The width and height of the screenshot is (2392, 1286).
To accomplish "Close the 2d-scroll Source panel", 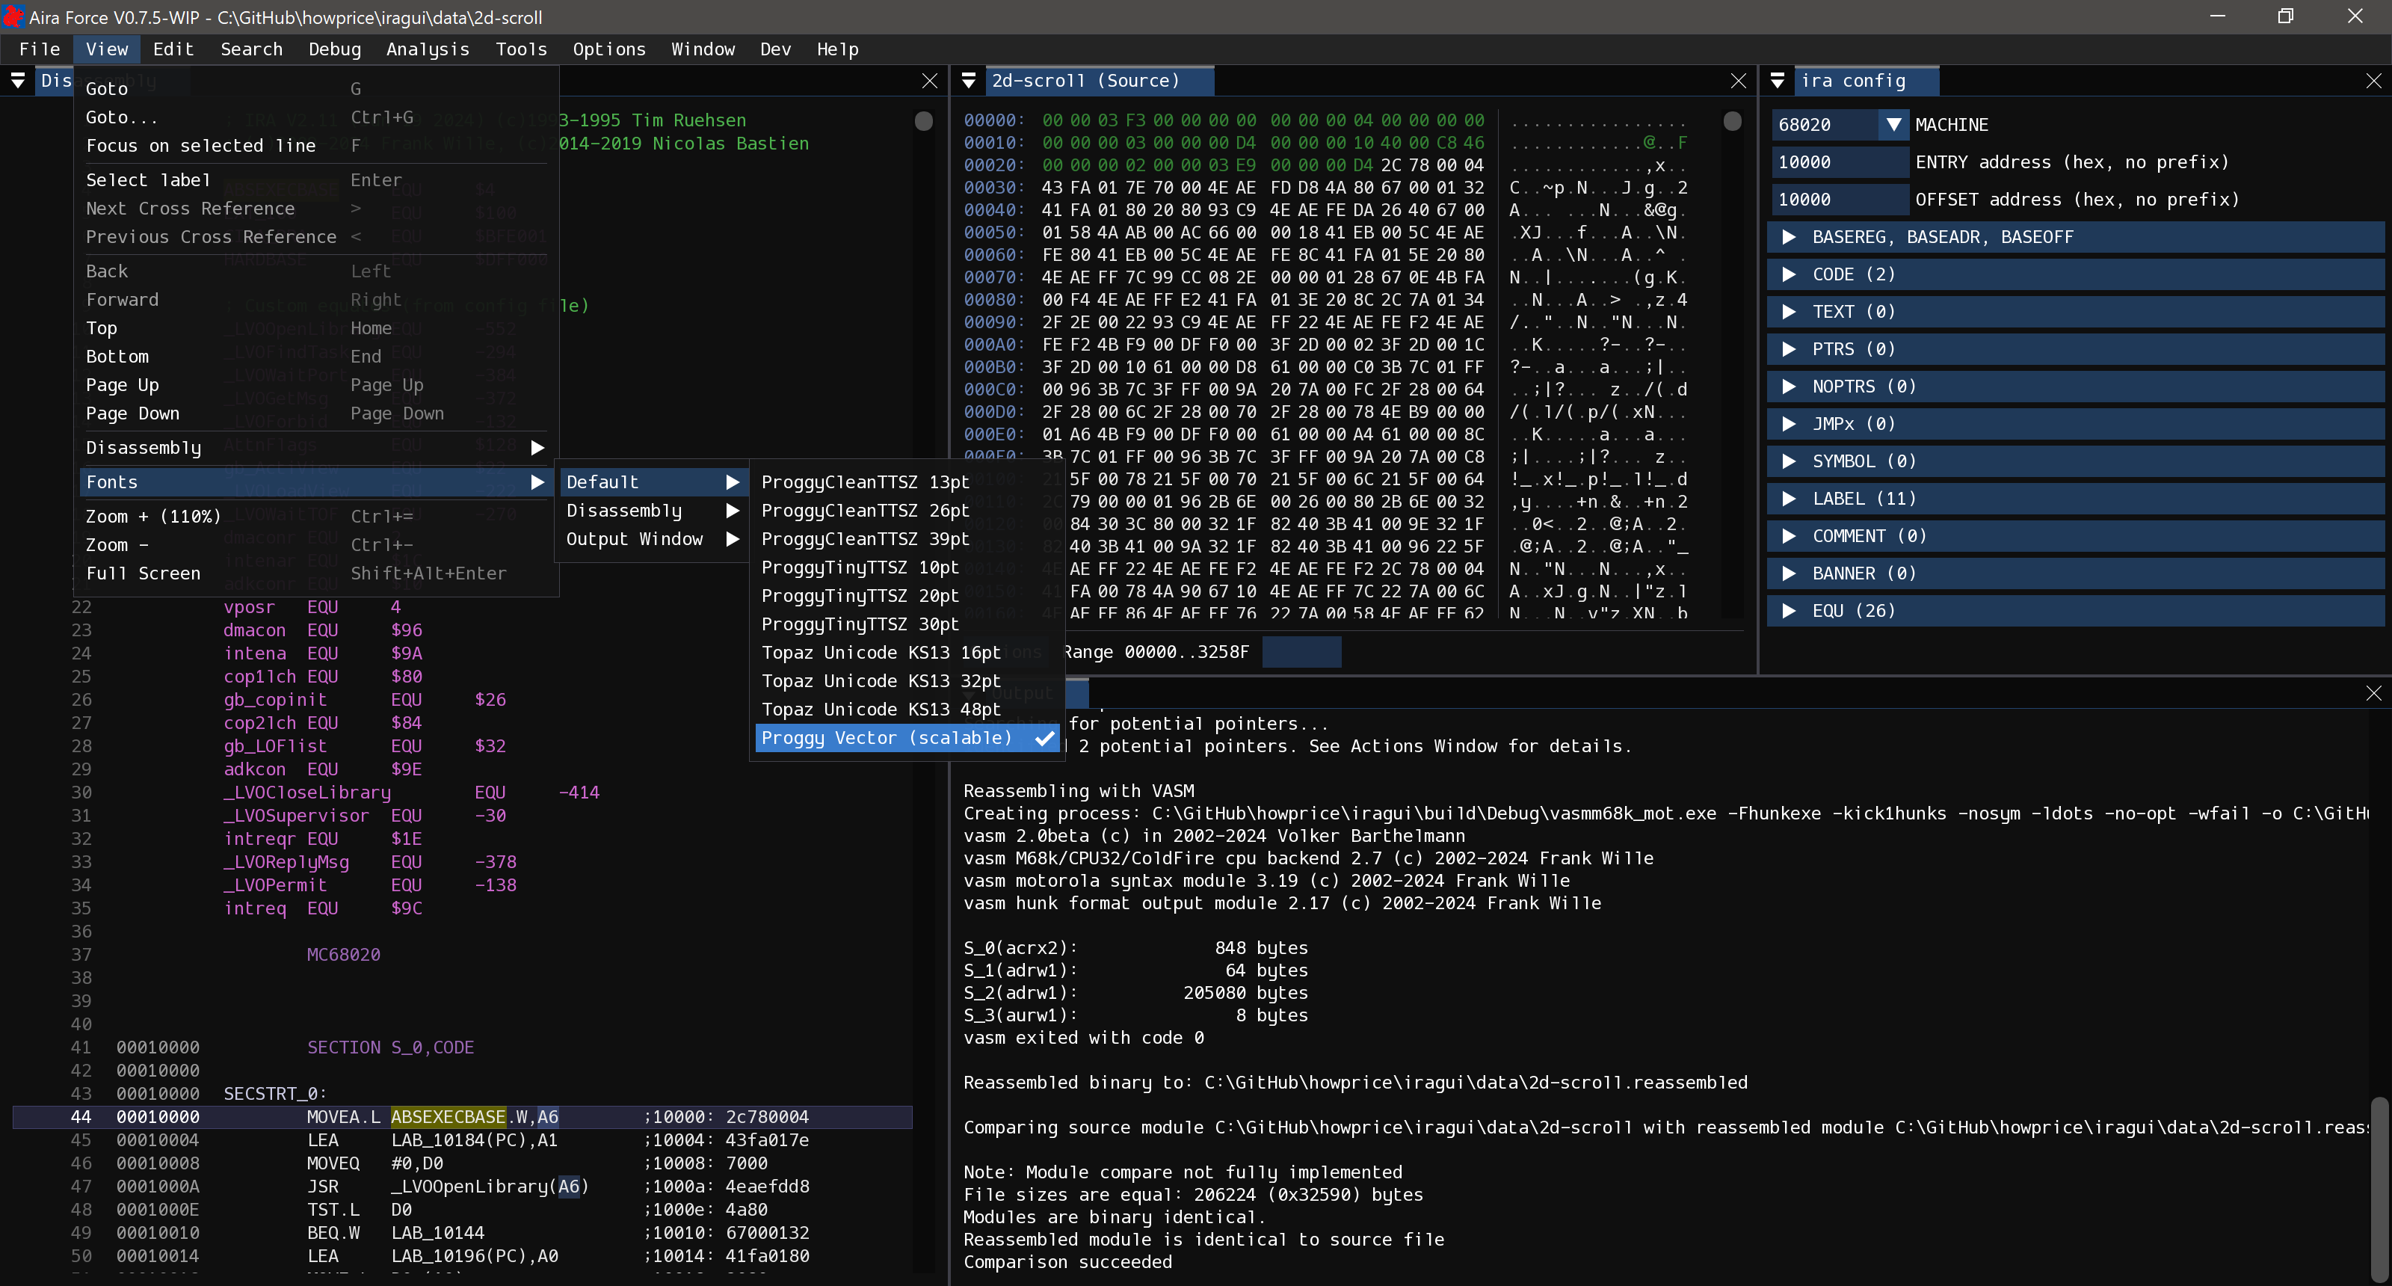I will pyautogui.click(x=1738, y=81).
